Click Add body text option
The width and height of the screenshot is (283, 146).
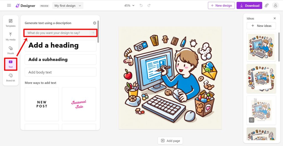pyautogui.click(x=61, y=72)
